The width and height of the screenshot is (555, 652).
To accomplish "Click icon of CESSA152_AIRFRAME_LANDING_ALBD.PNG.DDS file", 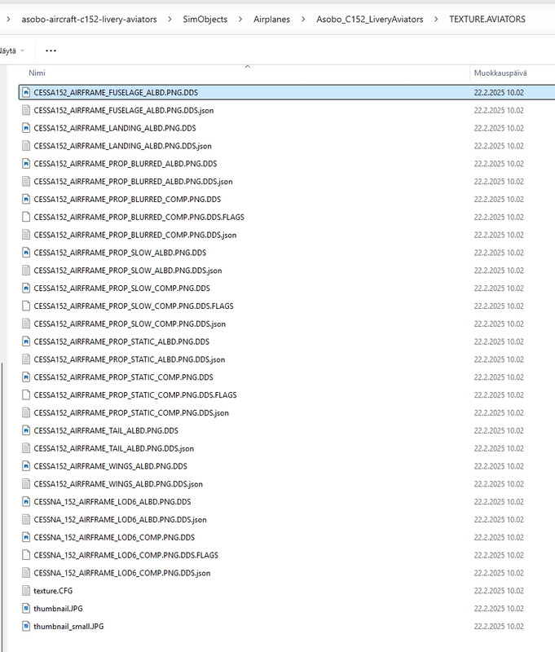I will (x=26, y=128).
